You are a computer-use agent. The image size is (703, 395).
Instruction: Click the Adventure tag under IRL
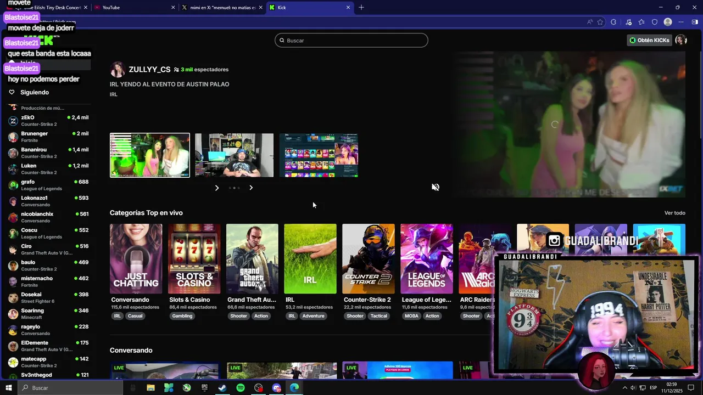(x=313, y=316)
